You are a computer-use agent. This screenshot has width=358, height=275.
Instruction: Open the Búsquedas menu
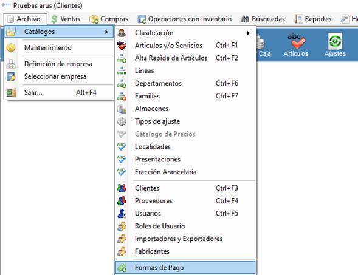263,19
